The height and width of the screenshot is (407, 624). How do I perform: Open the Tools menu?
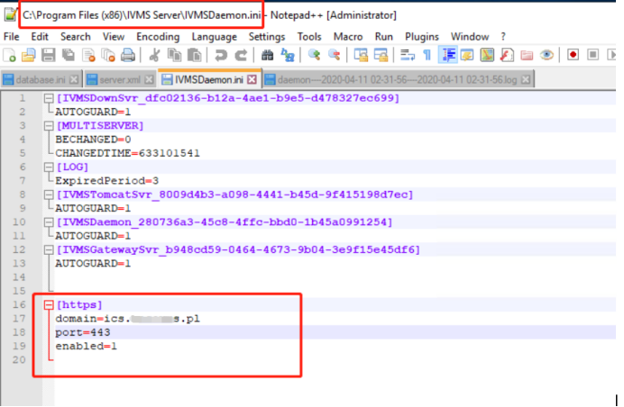(309, 37)
